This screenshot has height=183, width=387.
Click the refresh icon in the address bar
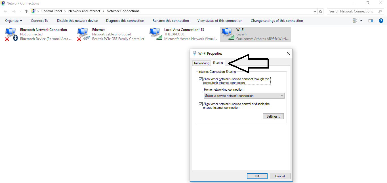coord(321,11)
